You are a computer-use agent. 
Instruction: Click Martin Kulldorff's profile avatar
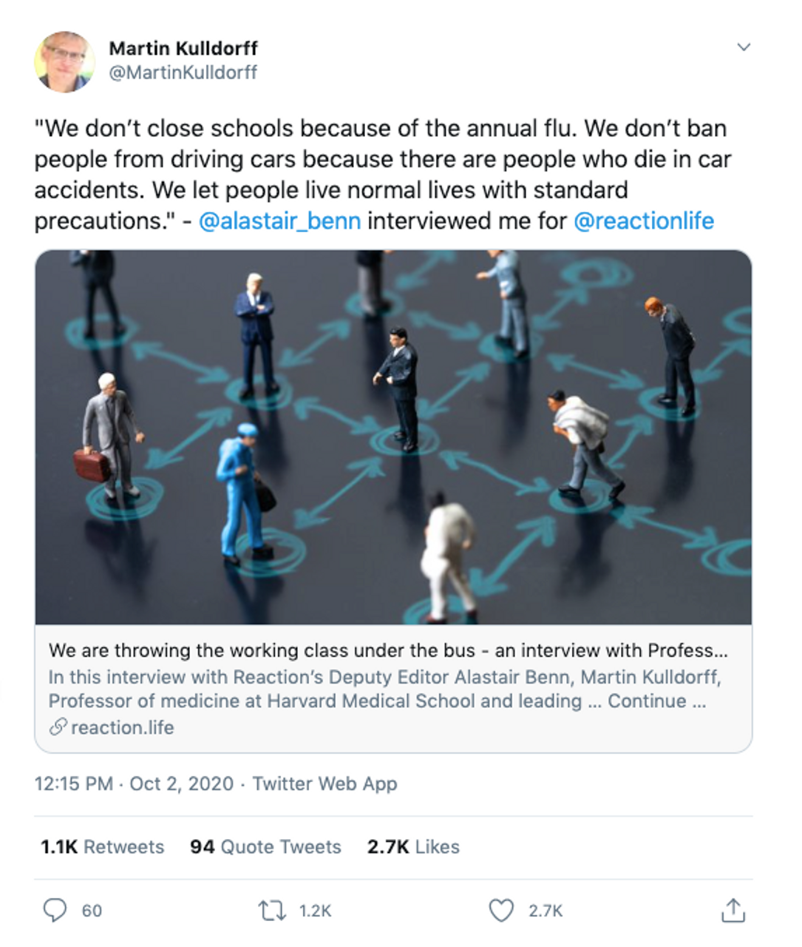tap(64, 61)
